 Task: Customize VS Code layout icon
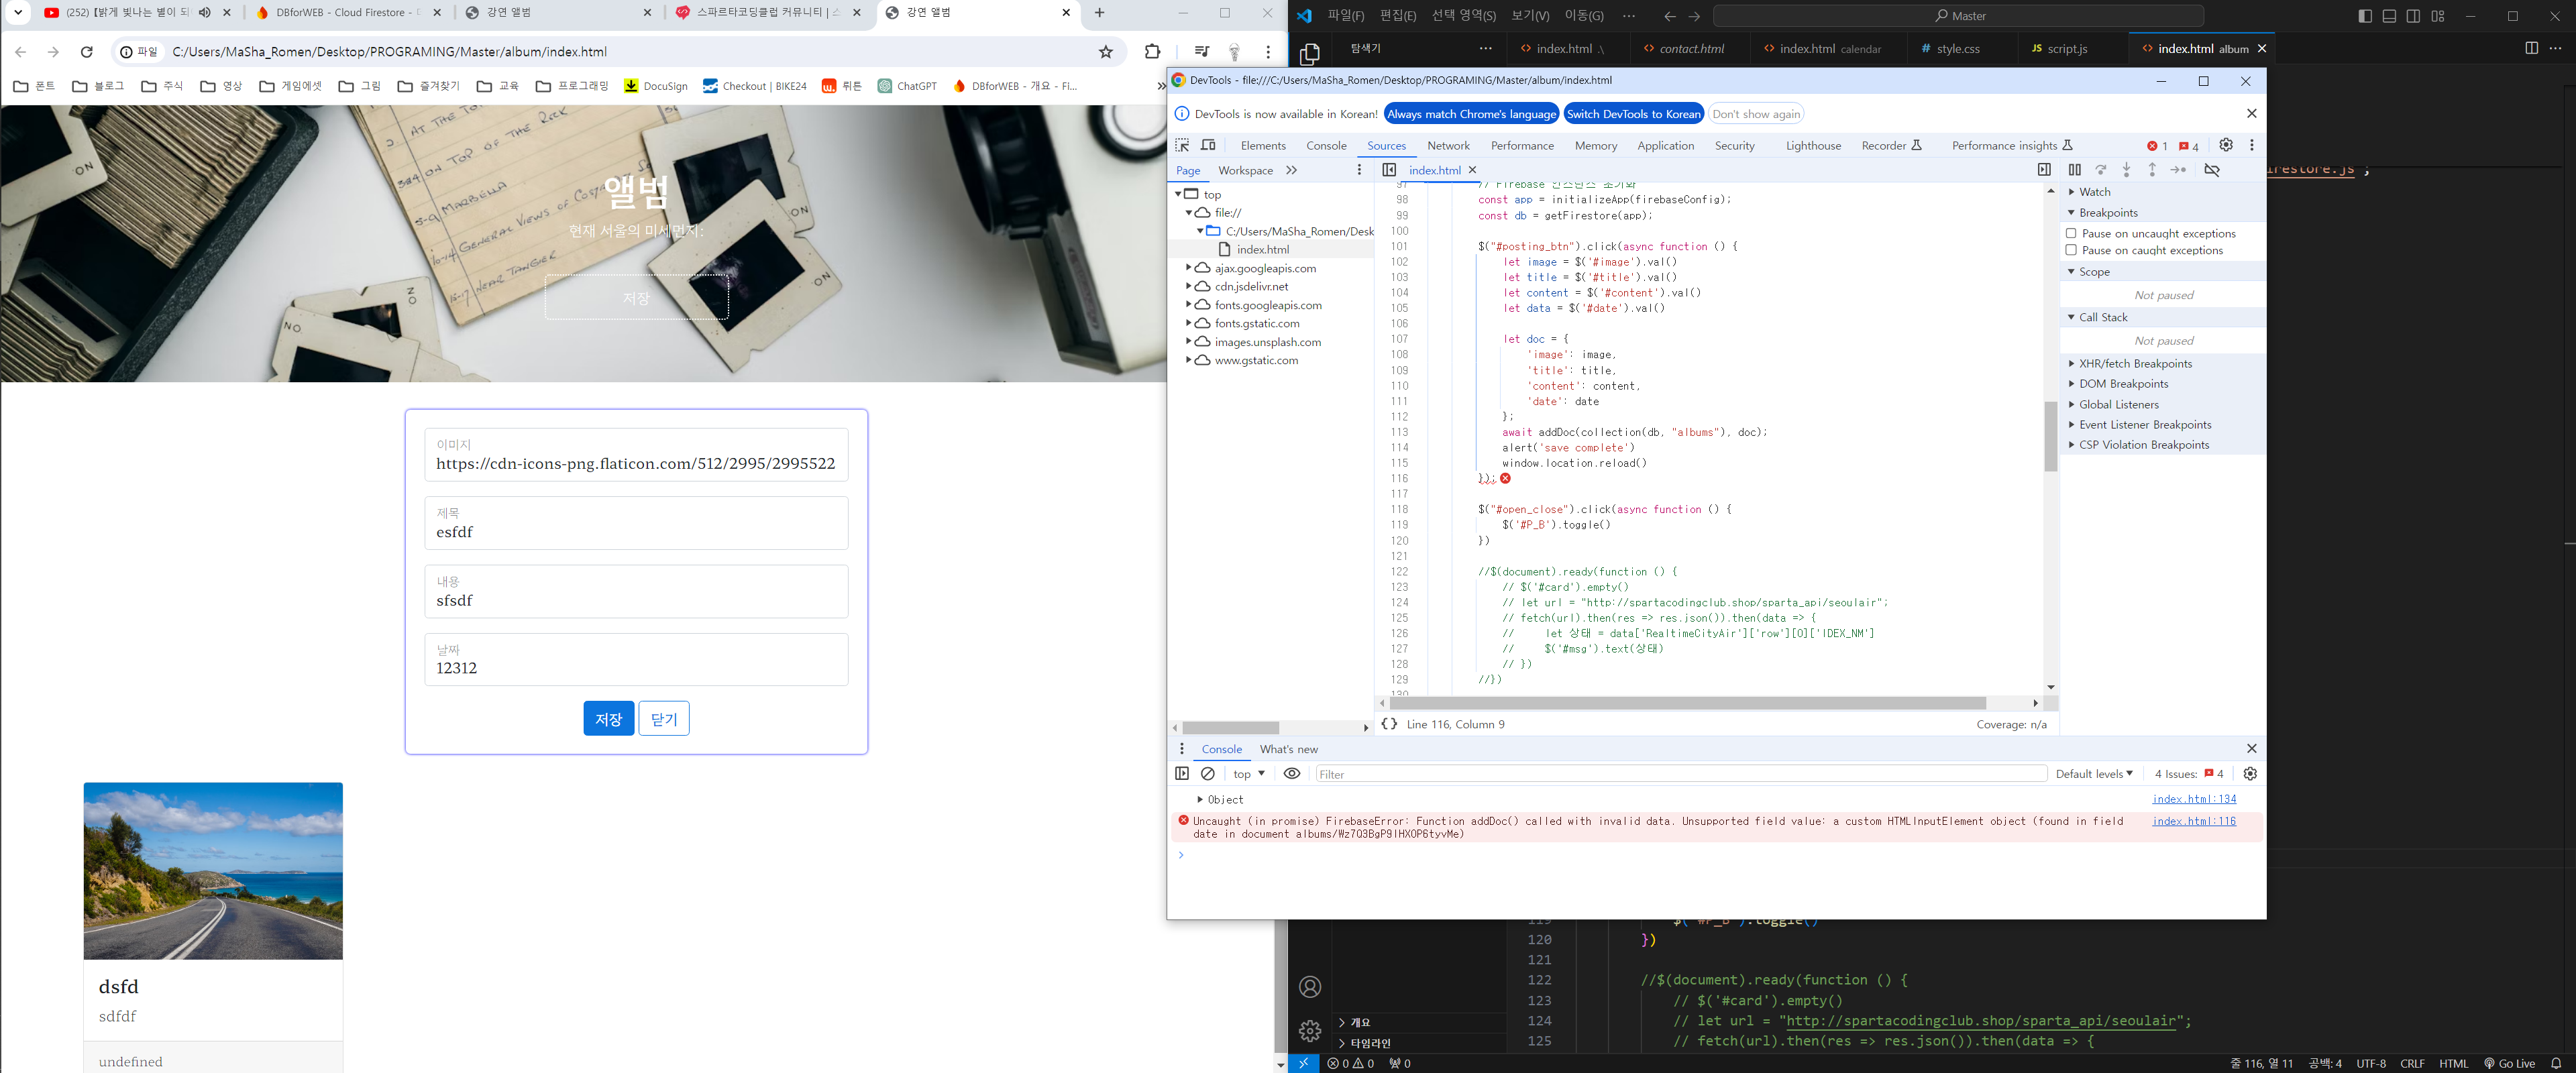click(x=2438, y=16)
